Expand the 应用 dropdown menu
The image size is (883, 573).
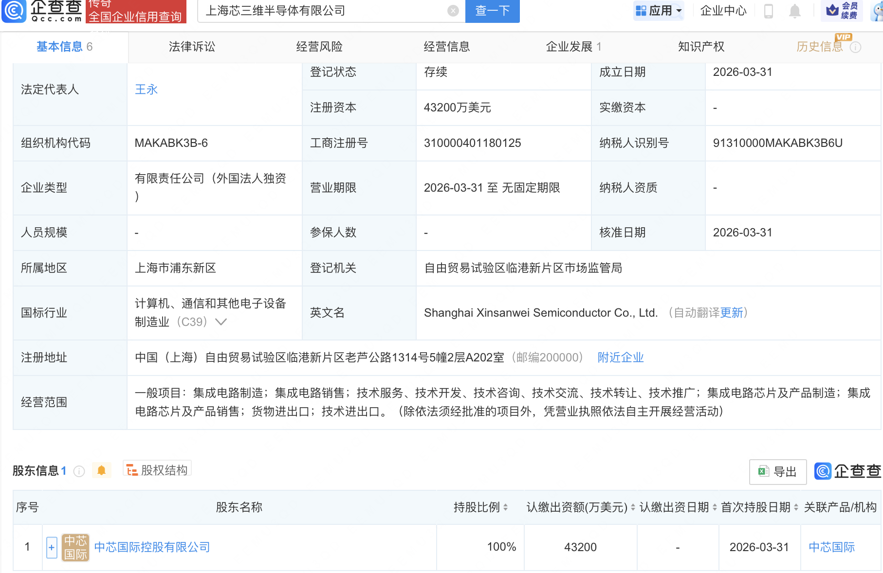tap(659, 11)
